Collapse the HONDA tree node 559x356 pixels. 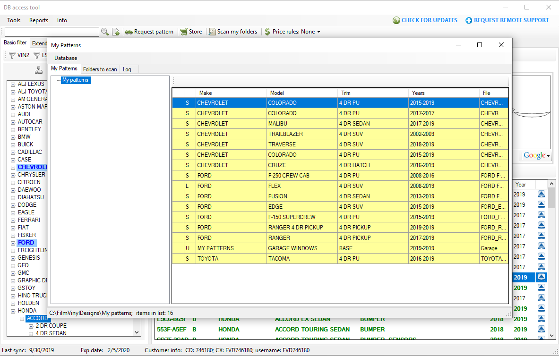coord(13,311)
